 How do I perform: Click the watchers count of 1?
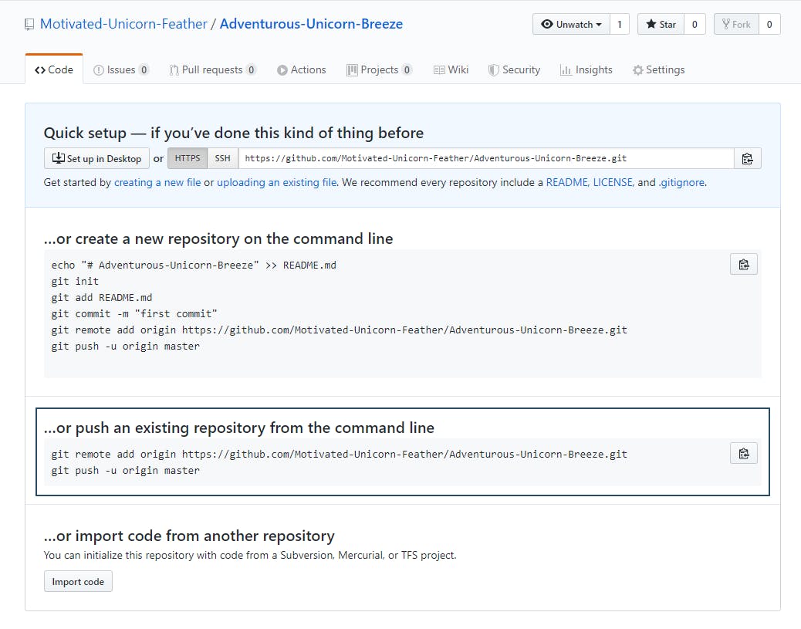pos(620,24)
